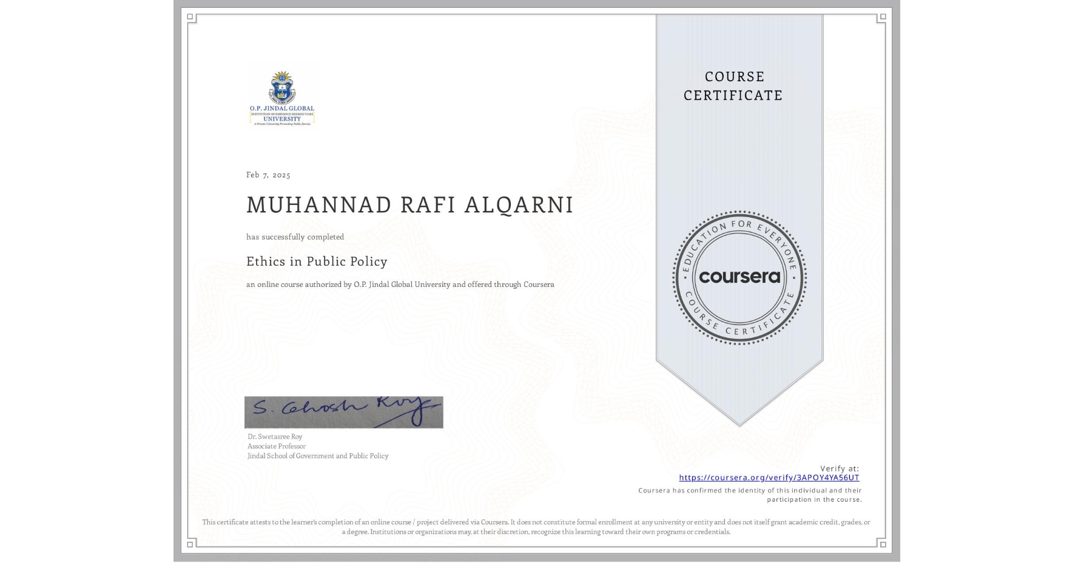Click the course title Ethics in Public Policy
The height and width of the screenshot is (563, 1075).
316,261
